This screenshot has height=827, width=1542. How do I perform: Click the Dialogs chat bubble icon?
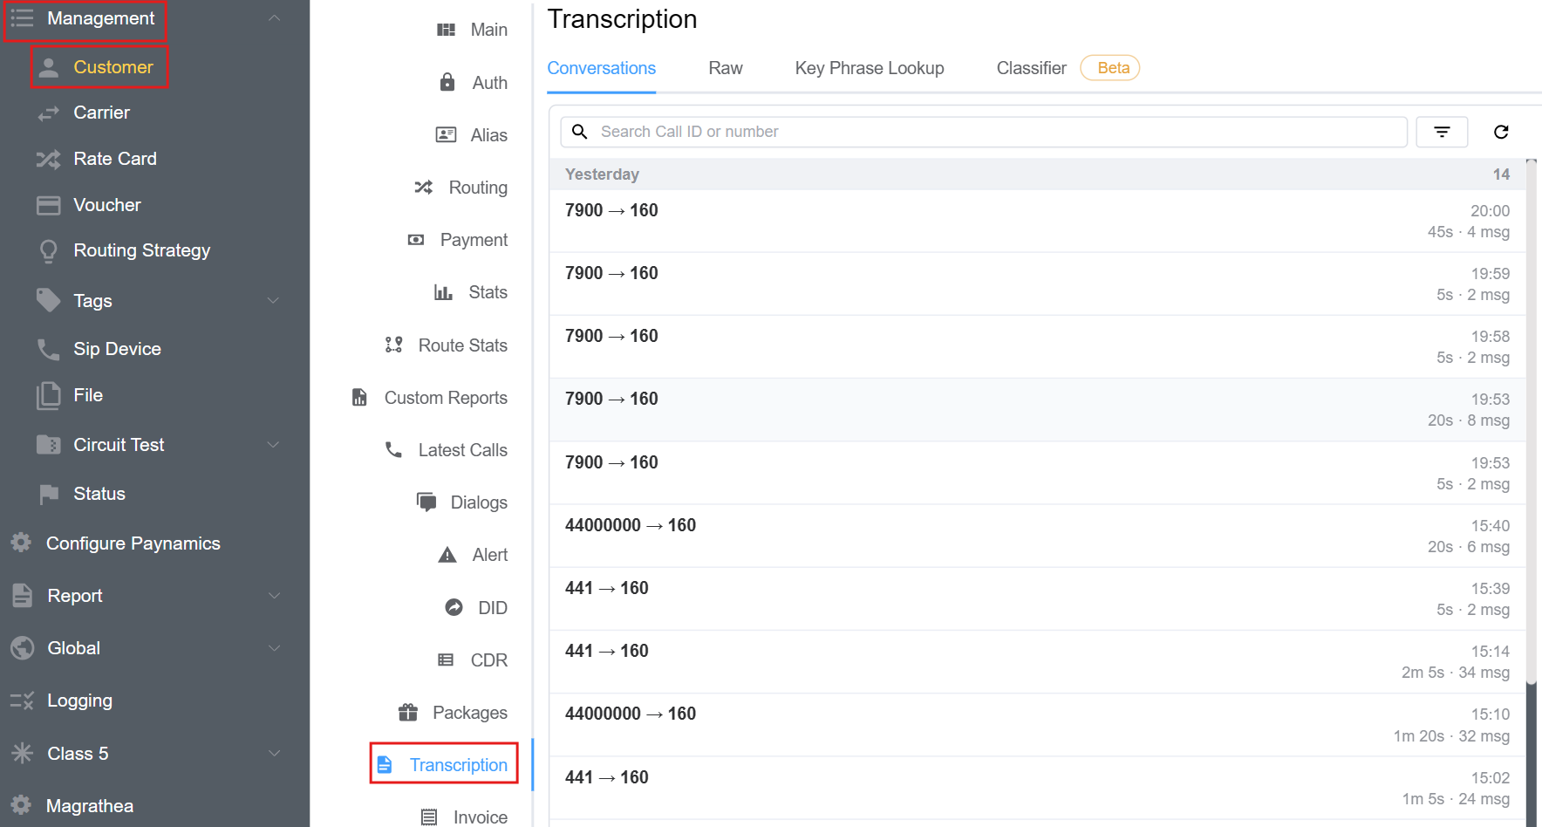click(426, 502)
